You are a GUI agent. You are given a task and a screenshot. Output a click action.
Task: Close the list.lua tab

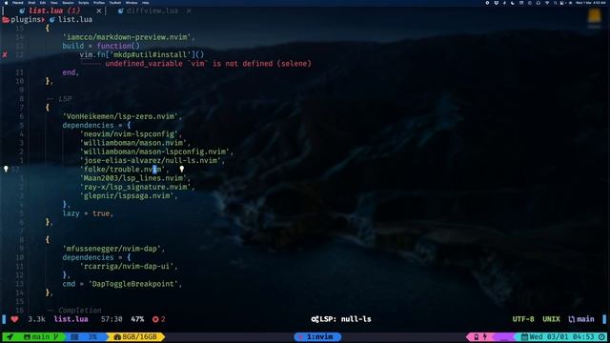tap(99, 10)
